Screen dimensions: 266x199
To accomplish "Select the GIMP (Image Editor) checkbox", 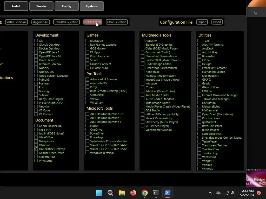I will click(x=143, y=64).
